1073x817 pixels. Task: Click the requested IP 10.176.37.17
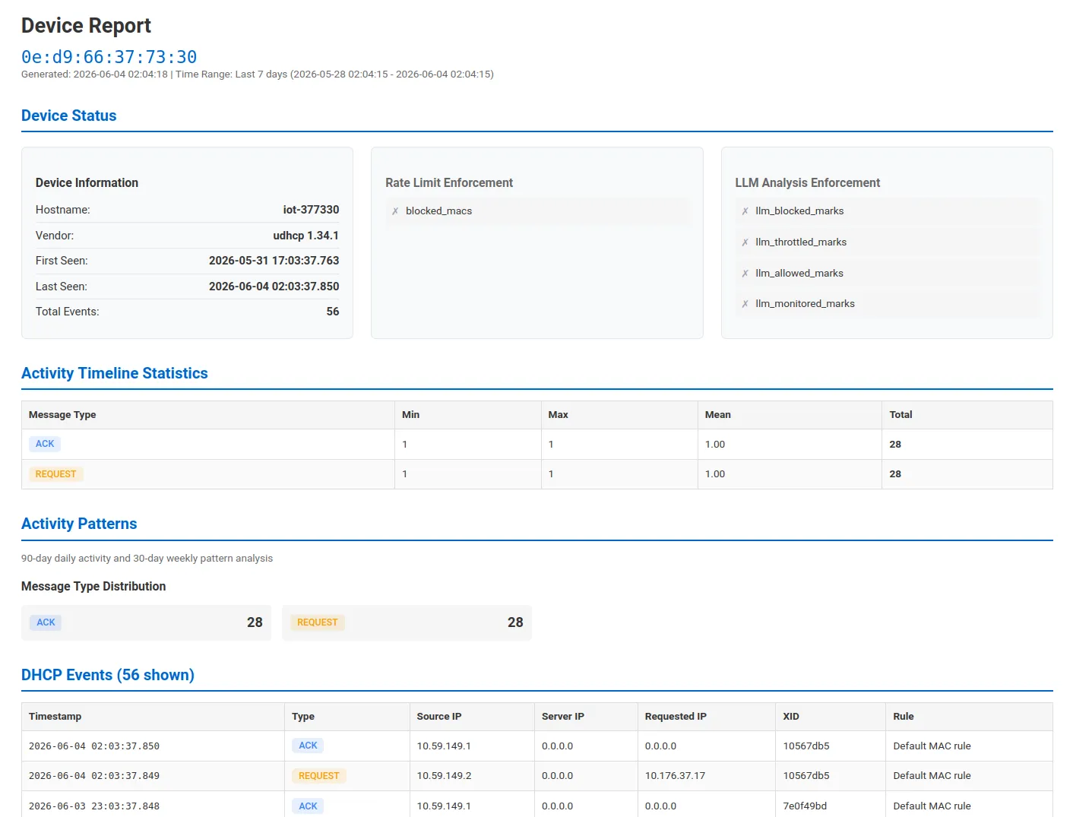pos(675,776)
